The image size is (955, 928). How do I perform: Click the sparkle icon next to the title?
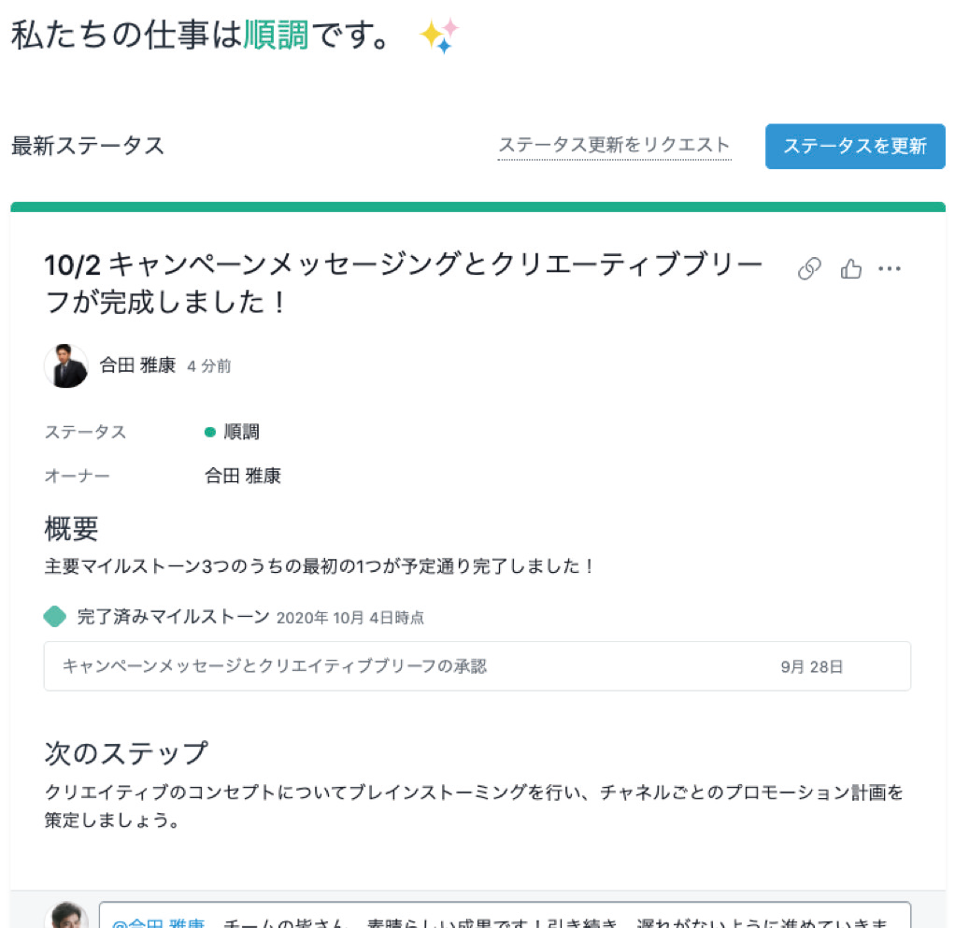coord(438,35)
